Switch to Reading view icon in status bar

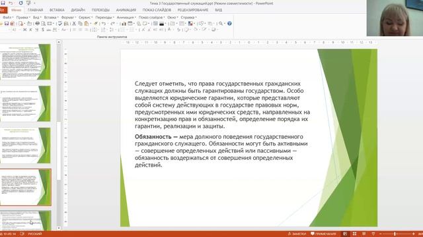364,234
